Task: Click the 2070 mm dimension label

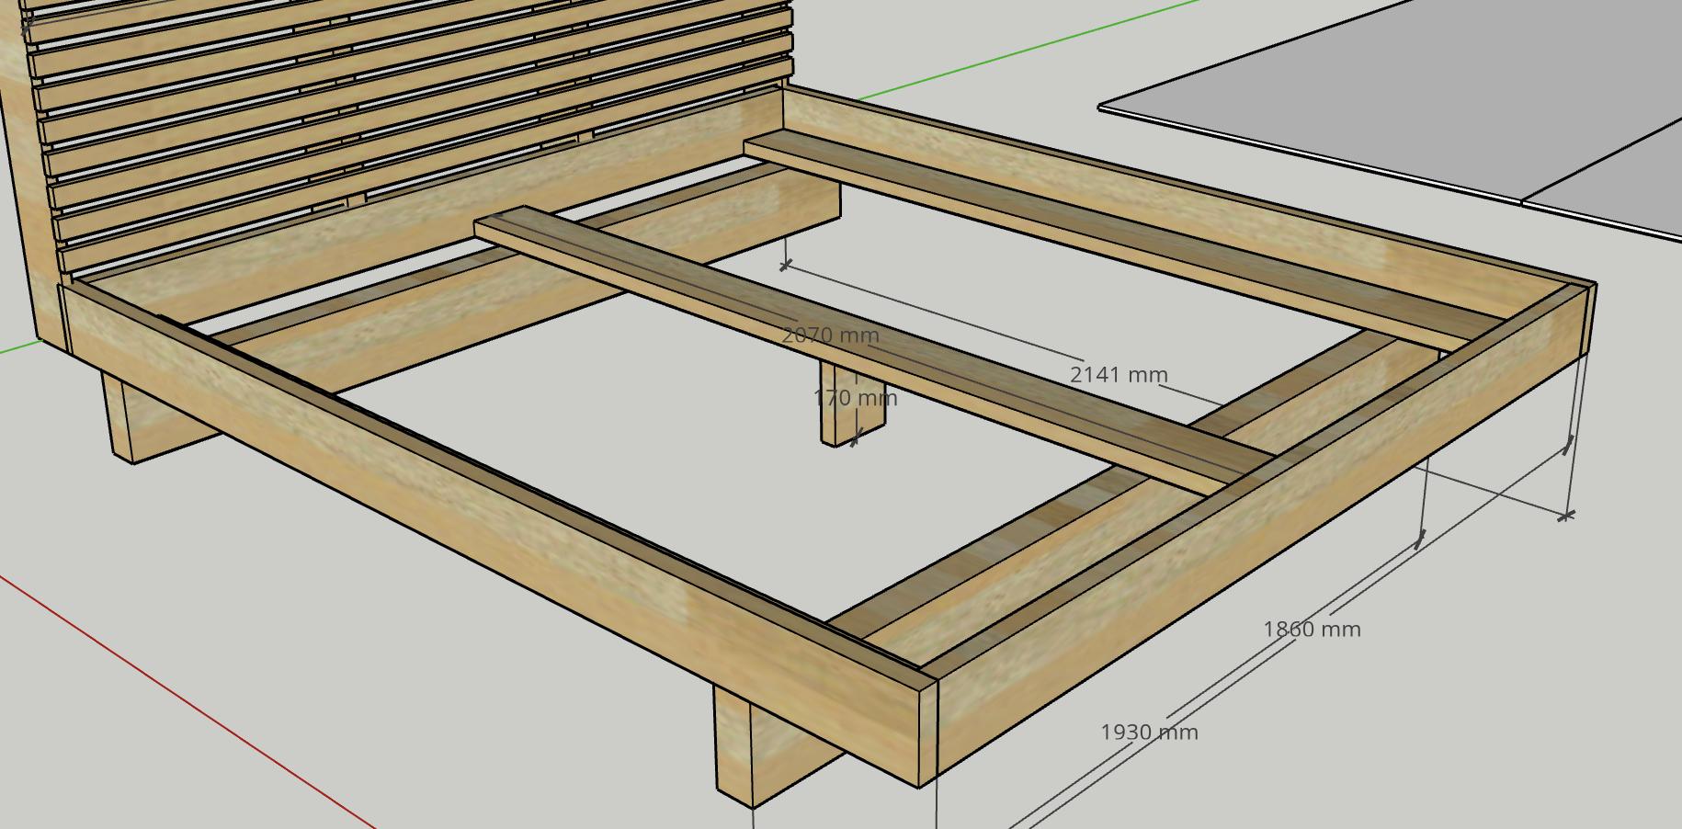Action: (830, 335)
